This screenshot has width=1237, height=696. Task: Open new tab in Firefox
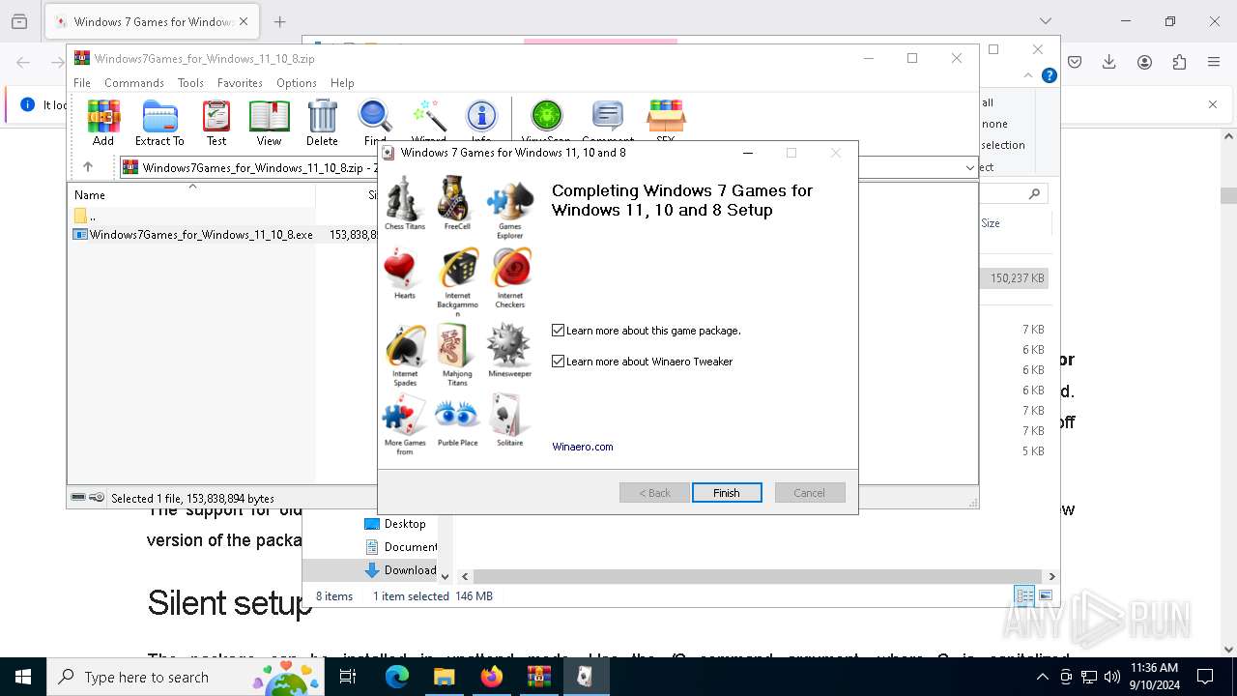coord(279,21)
